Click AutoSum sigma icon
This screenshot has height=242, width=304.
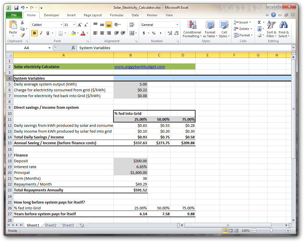[x=259, y=22]
